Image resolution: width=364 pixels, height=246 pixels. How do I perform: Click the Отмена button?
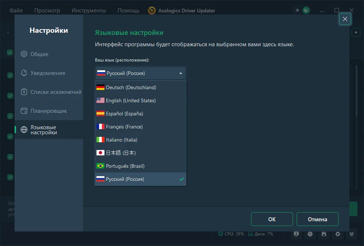coord(317,219)
